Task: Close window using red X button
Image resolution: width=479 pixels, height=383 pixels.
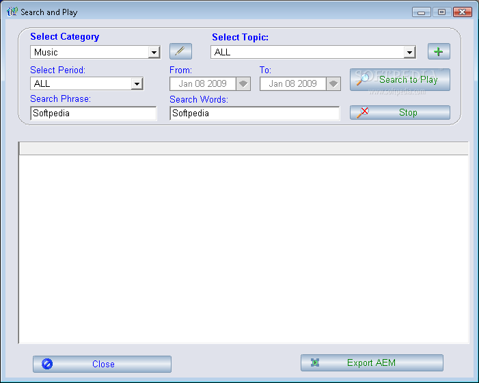Action: tap(463, 12)
